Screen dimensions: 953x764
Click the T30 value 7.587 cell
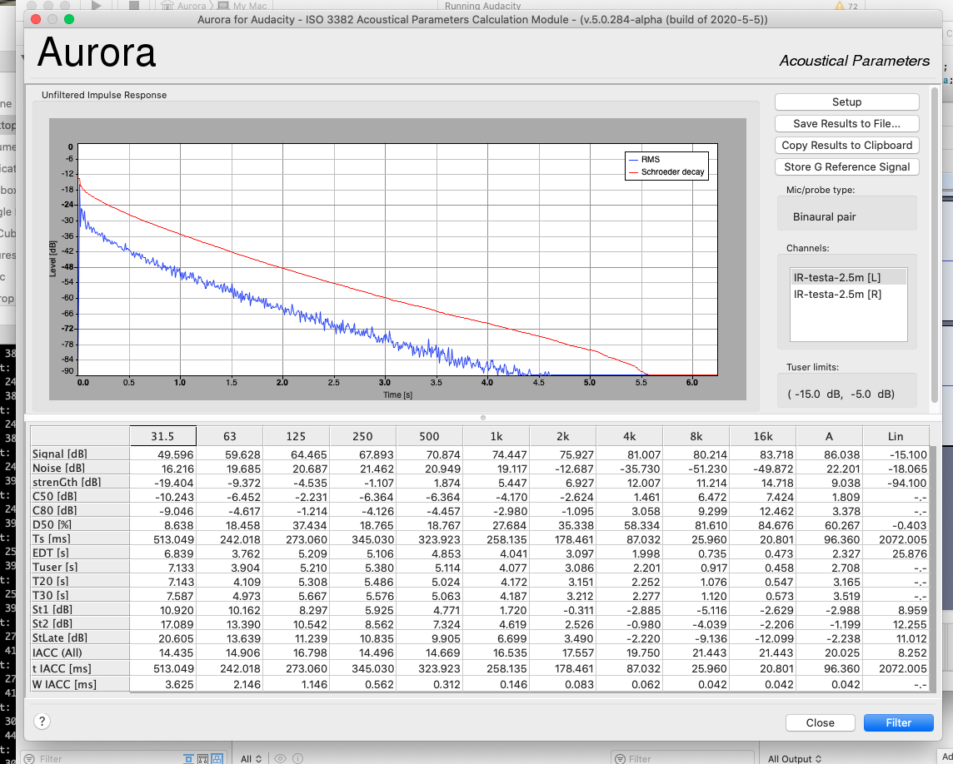click(x=163, y=596)
